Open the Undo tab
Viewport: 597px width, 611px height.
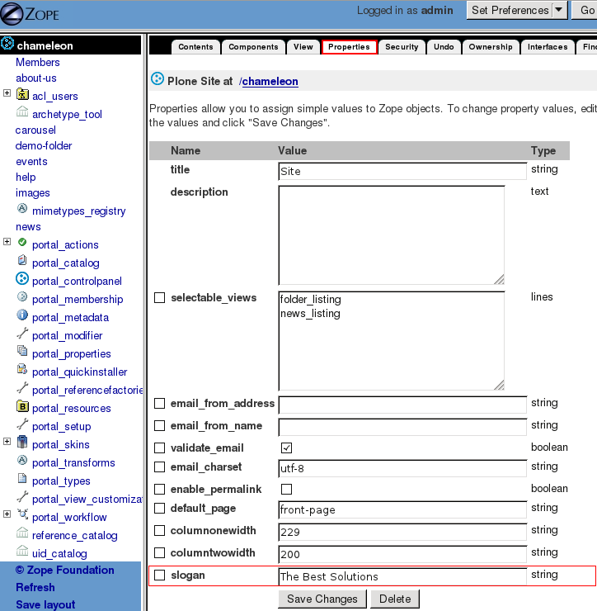[x=444, y=47]
